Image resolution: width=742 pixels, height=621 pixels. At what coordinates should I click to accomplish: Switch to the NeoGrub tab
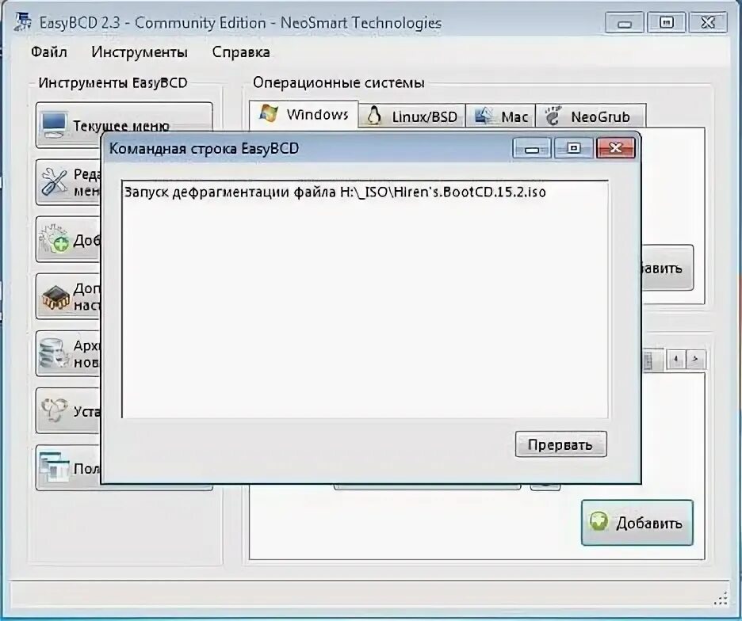591,116
